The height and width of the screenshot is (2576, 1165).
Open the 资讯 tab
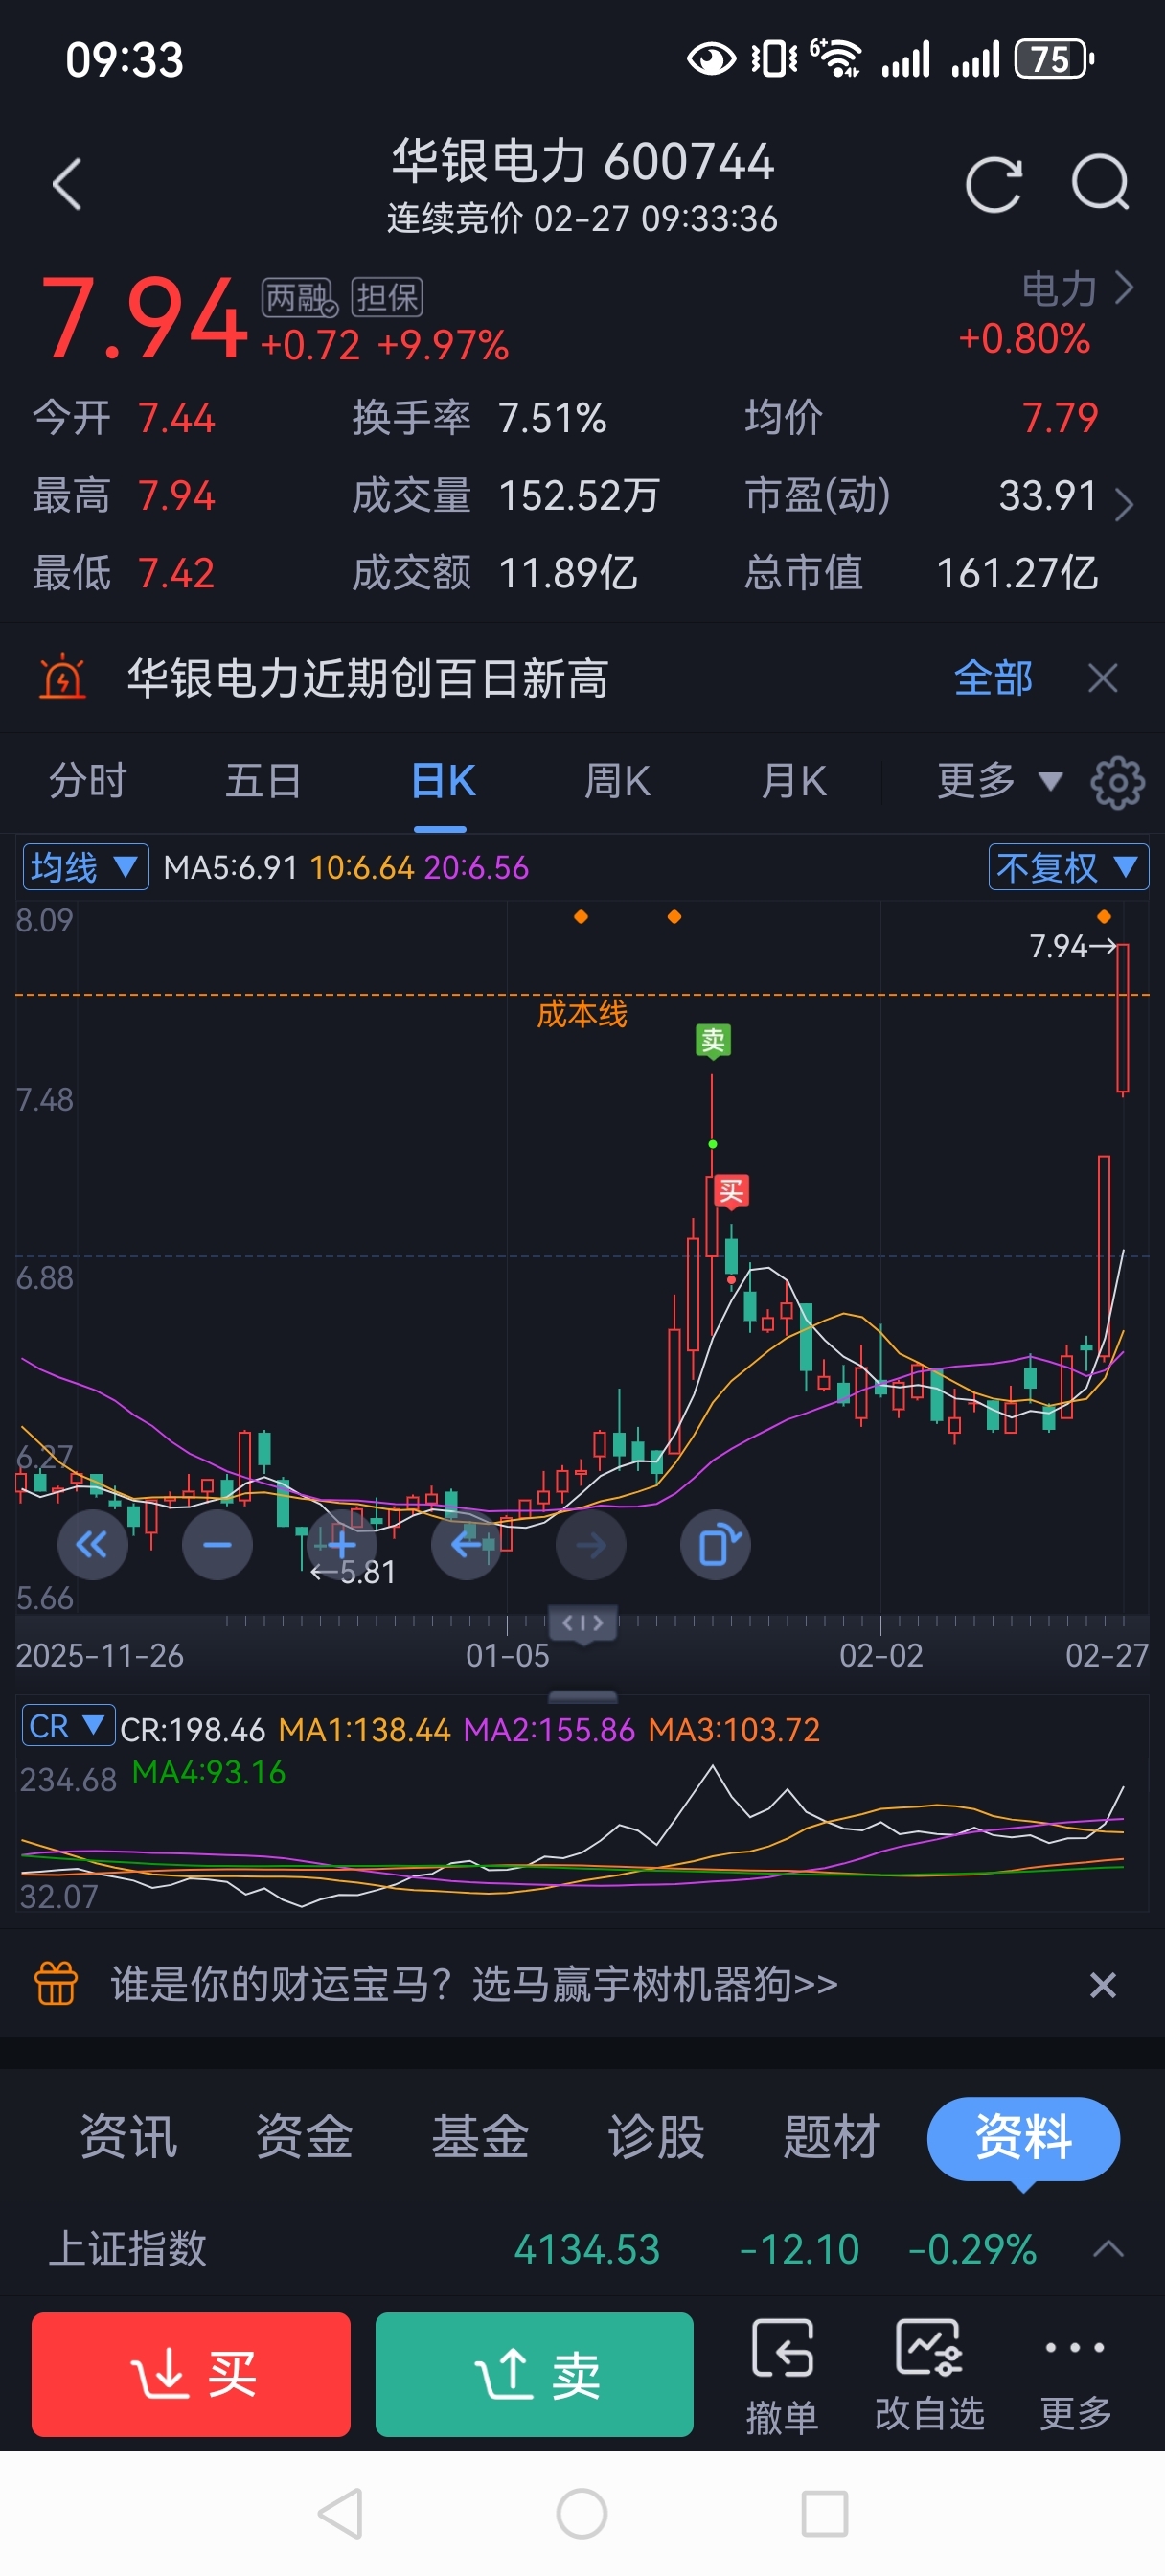coord(128,2137)
